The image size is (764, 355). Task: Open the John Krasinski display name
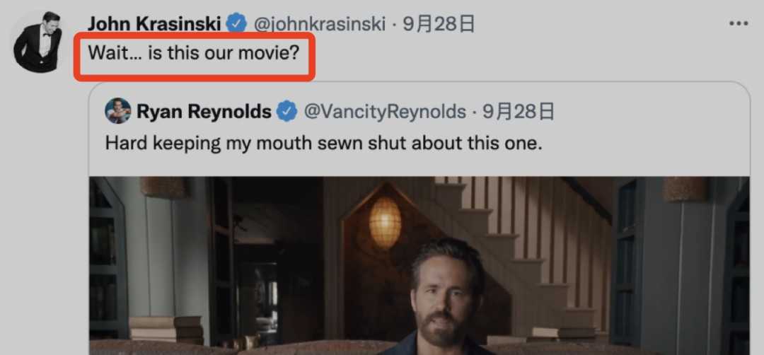coord(154,23)
